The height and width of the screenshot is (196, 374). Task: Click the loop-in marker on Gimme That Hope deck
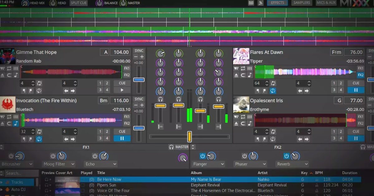point(24,91)
